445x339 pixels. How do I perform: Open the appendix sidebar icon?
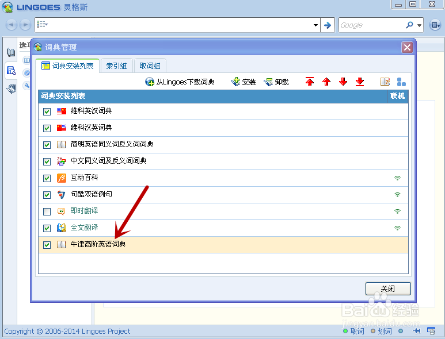(11, 88)
